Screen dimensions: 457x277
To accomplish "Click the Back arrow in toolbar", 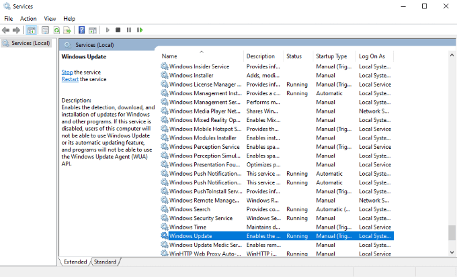I will [5, 30].
